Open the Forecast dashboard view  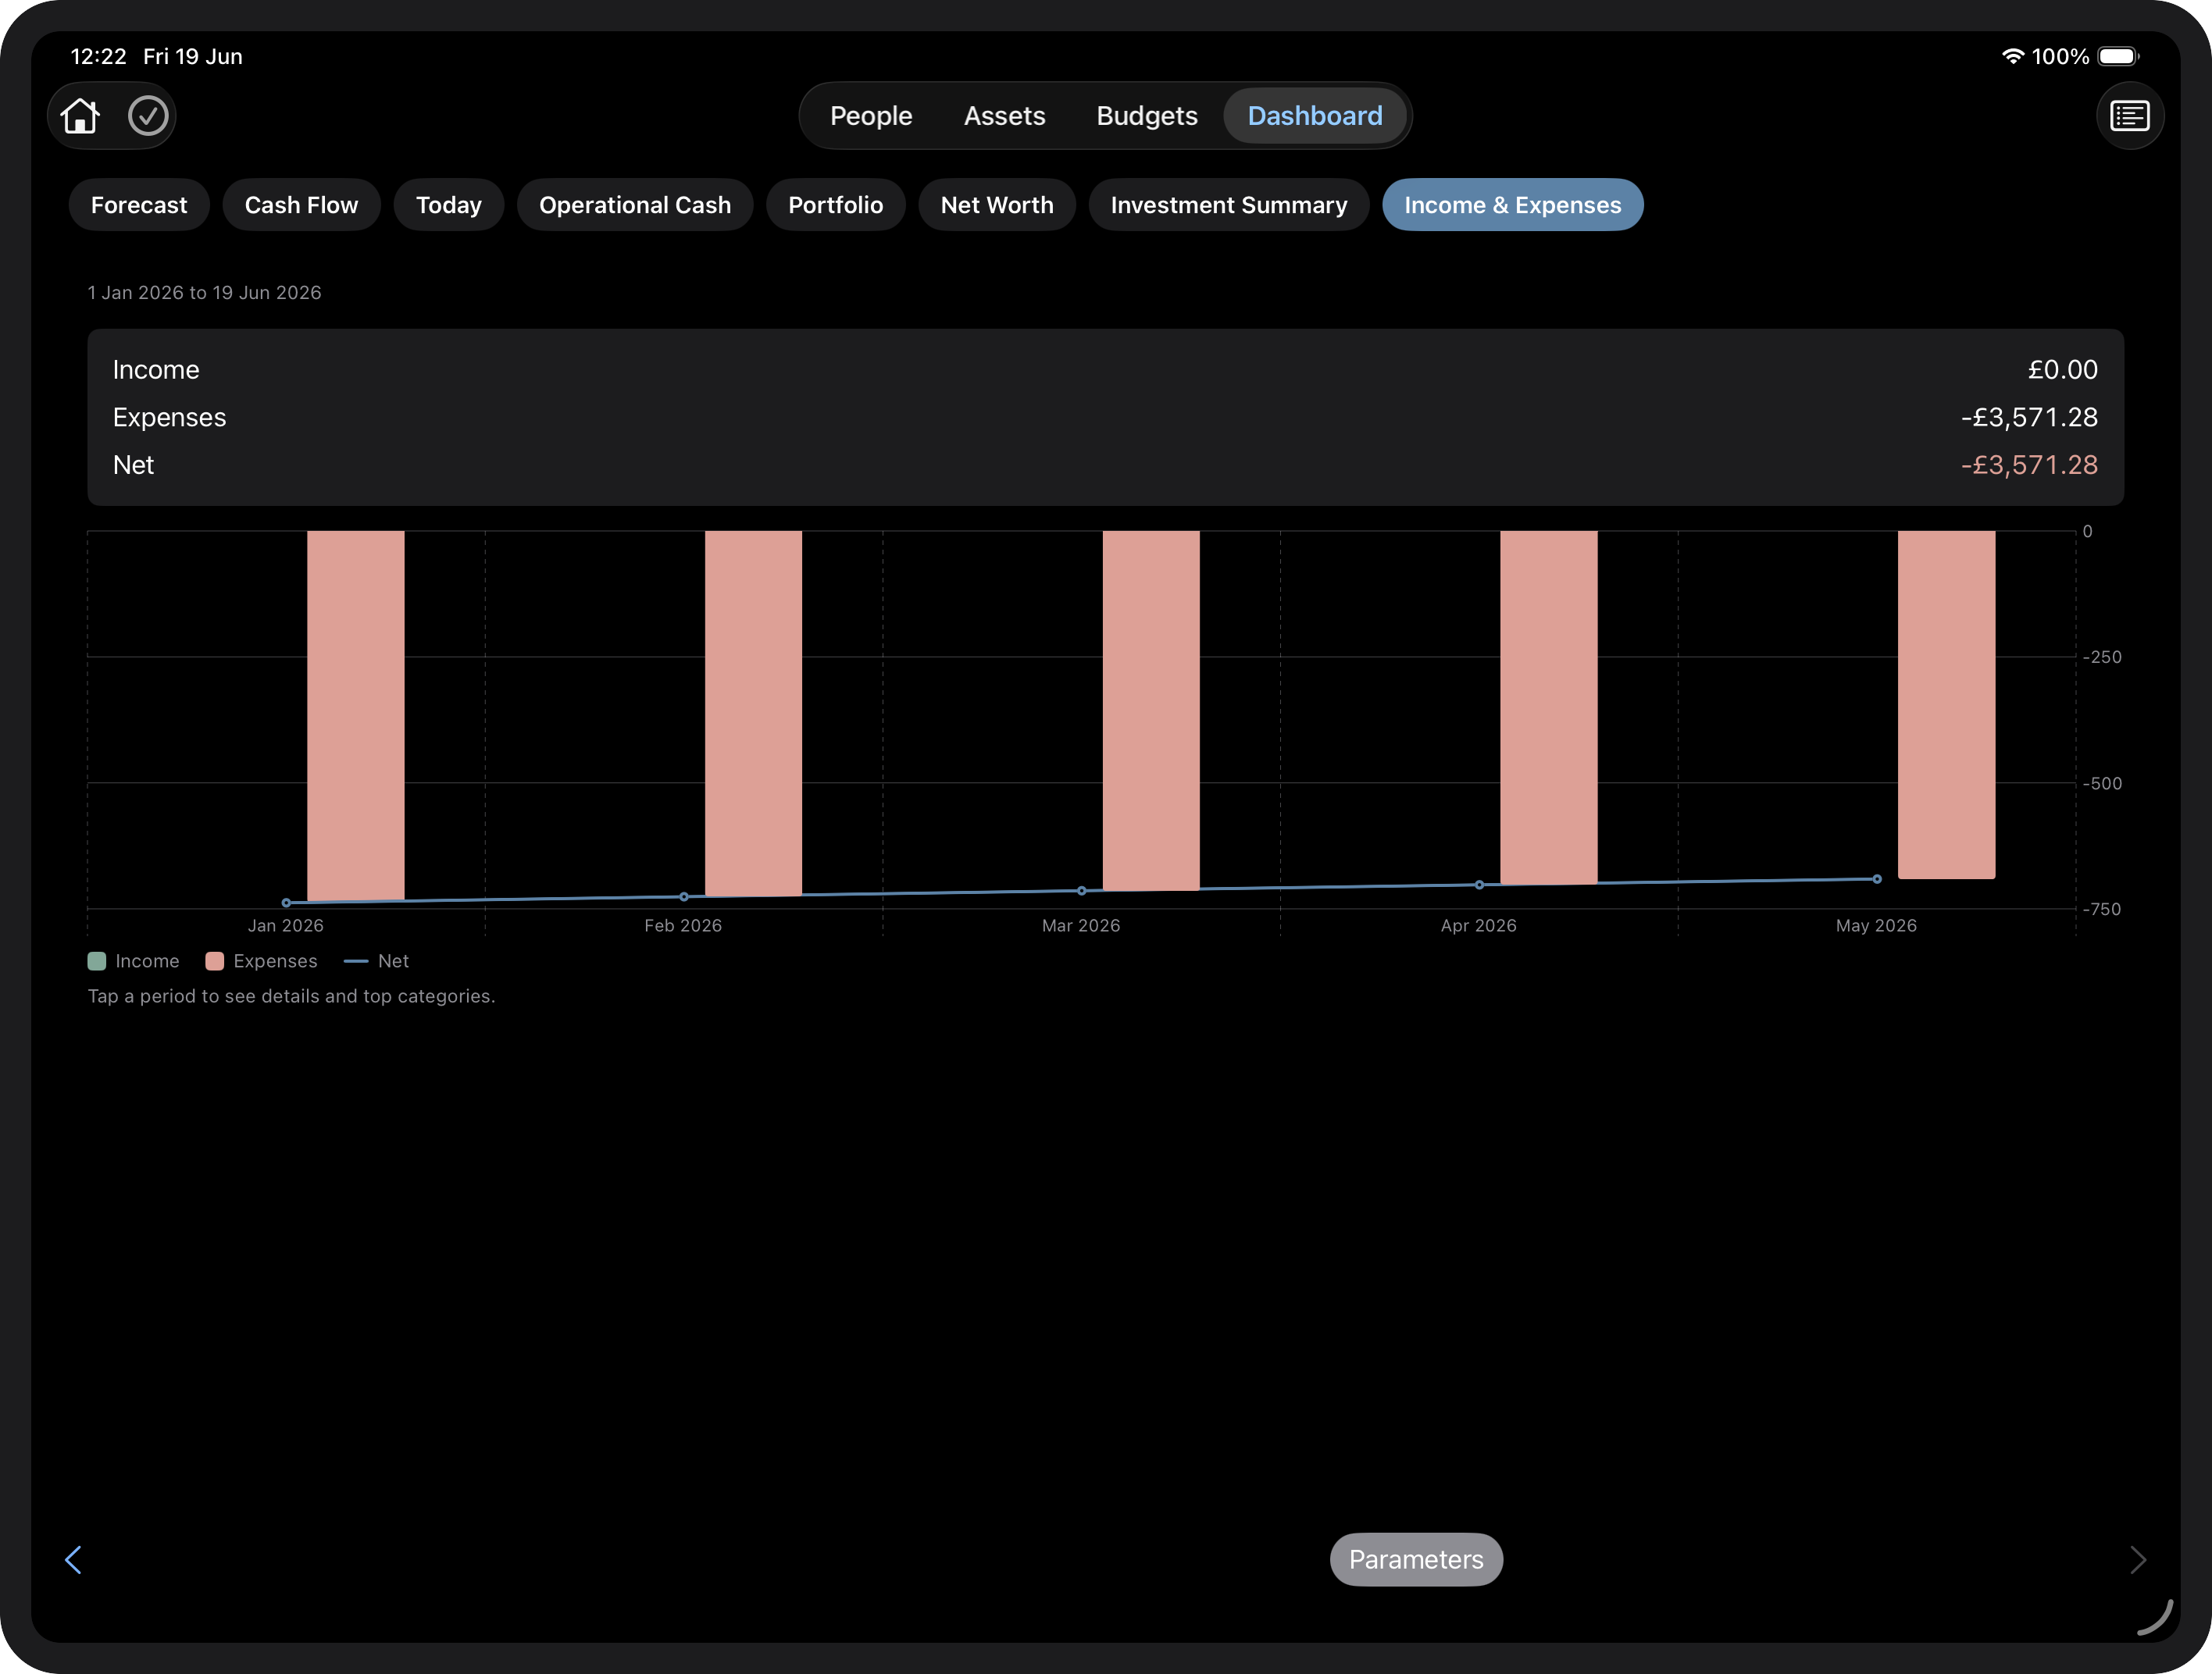click(x=139, y=205)
